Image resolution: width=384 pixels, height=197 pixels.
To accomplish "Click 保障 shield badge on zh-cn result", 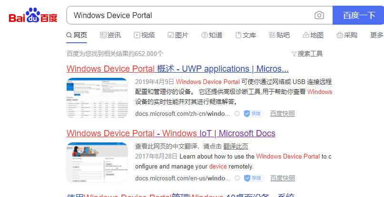I will (254, 113).
